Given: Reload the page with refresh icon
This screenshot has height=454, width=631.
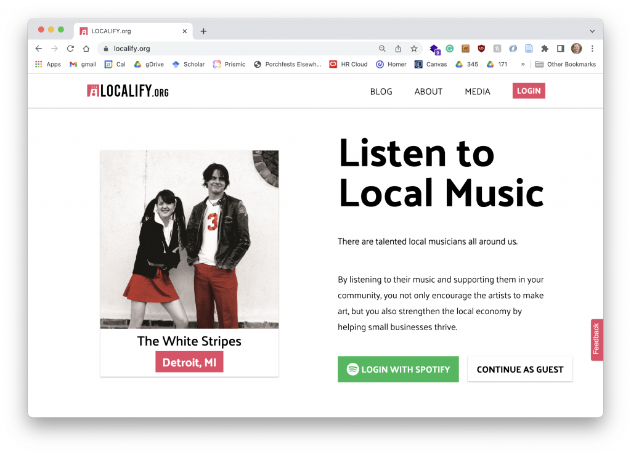Looking at the screenshot, I should [70, 49].
